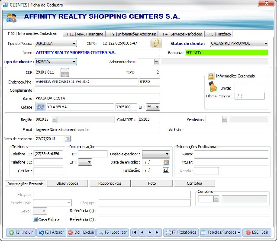Switch to F4 Serviços Periódicos tab
Screen dimensions: 277x241
click(x=181, y=34)
